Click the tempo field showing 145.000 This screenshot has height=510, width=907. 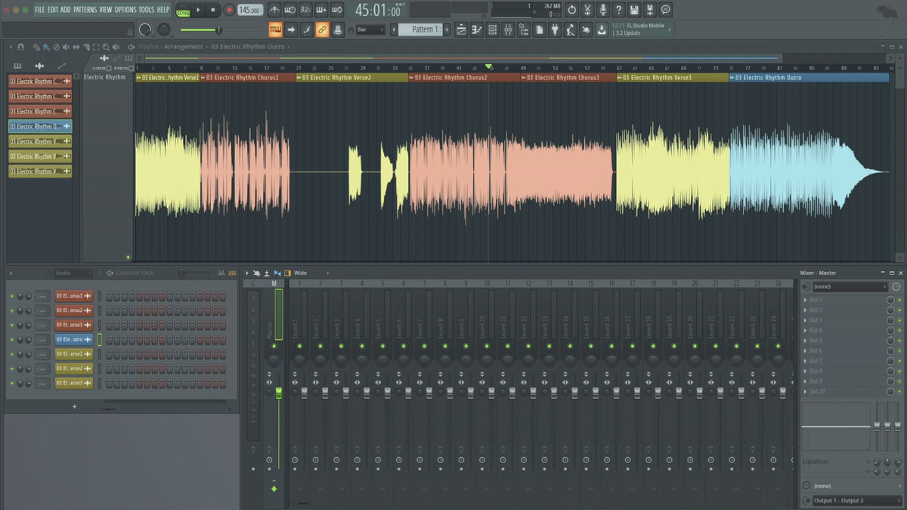coord(249,10)
